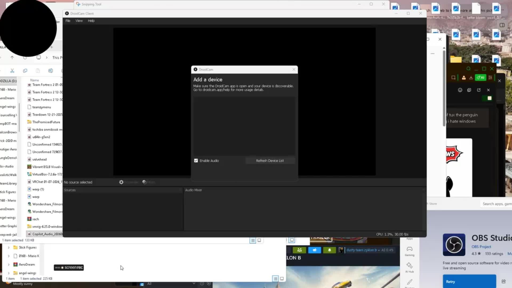
Task: Click the source properties gear icon
Action: (121, 182)
